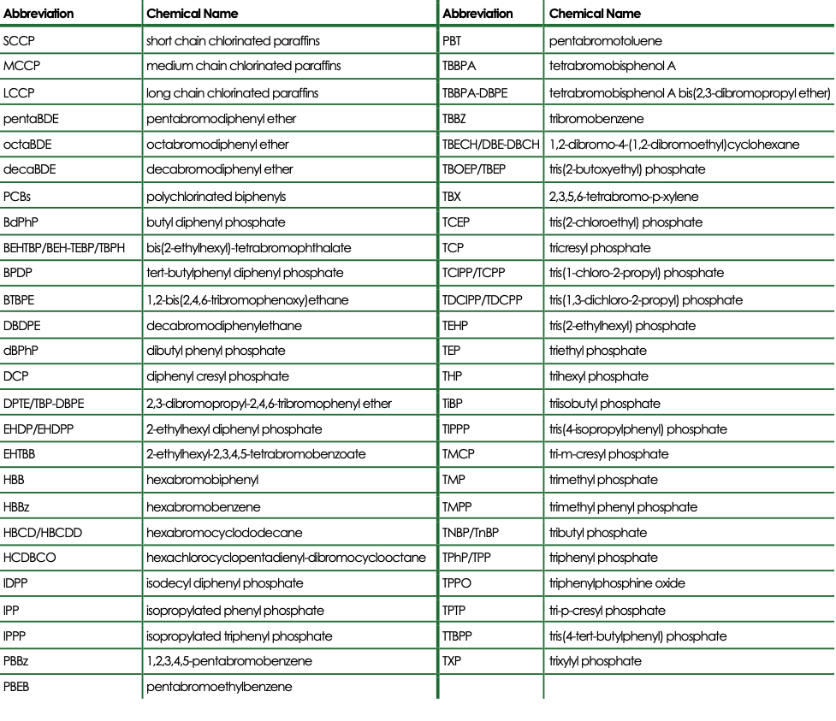Click the empty bottom-right table cell
Screen dimensions: 836x721
click(689, 686)
